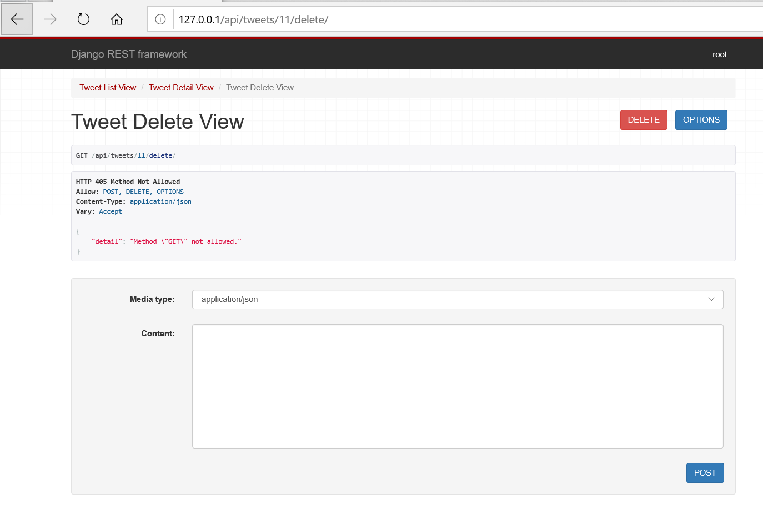Select the "detail" error message line
Viewport: 763px width, 519px height.
[167, 241]
